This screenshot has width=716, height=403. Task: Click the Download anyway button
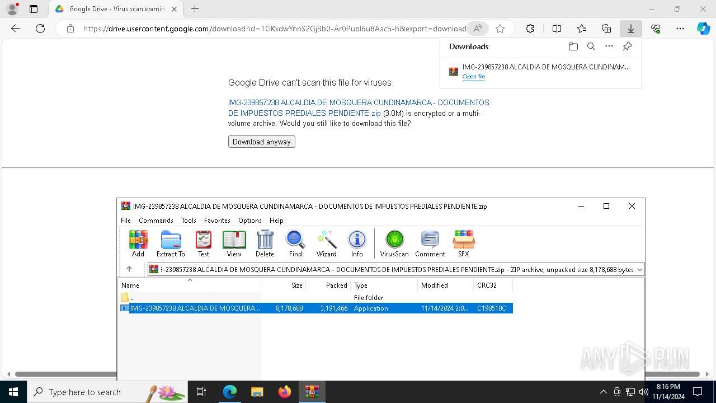(261, 142)
